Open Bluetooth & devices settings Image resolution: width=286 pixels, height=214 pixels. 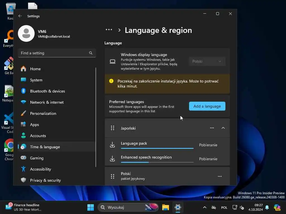(57, 91)
